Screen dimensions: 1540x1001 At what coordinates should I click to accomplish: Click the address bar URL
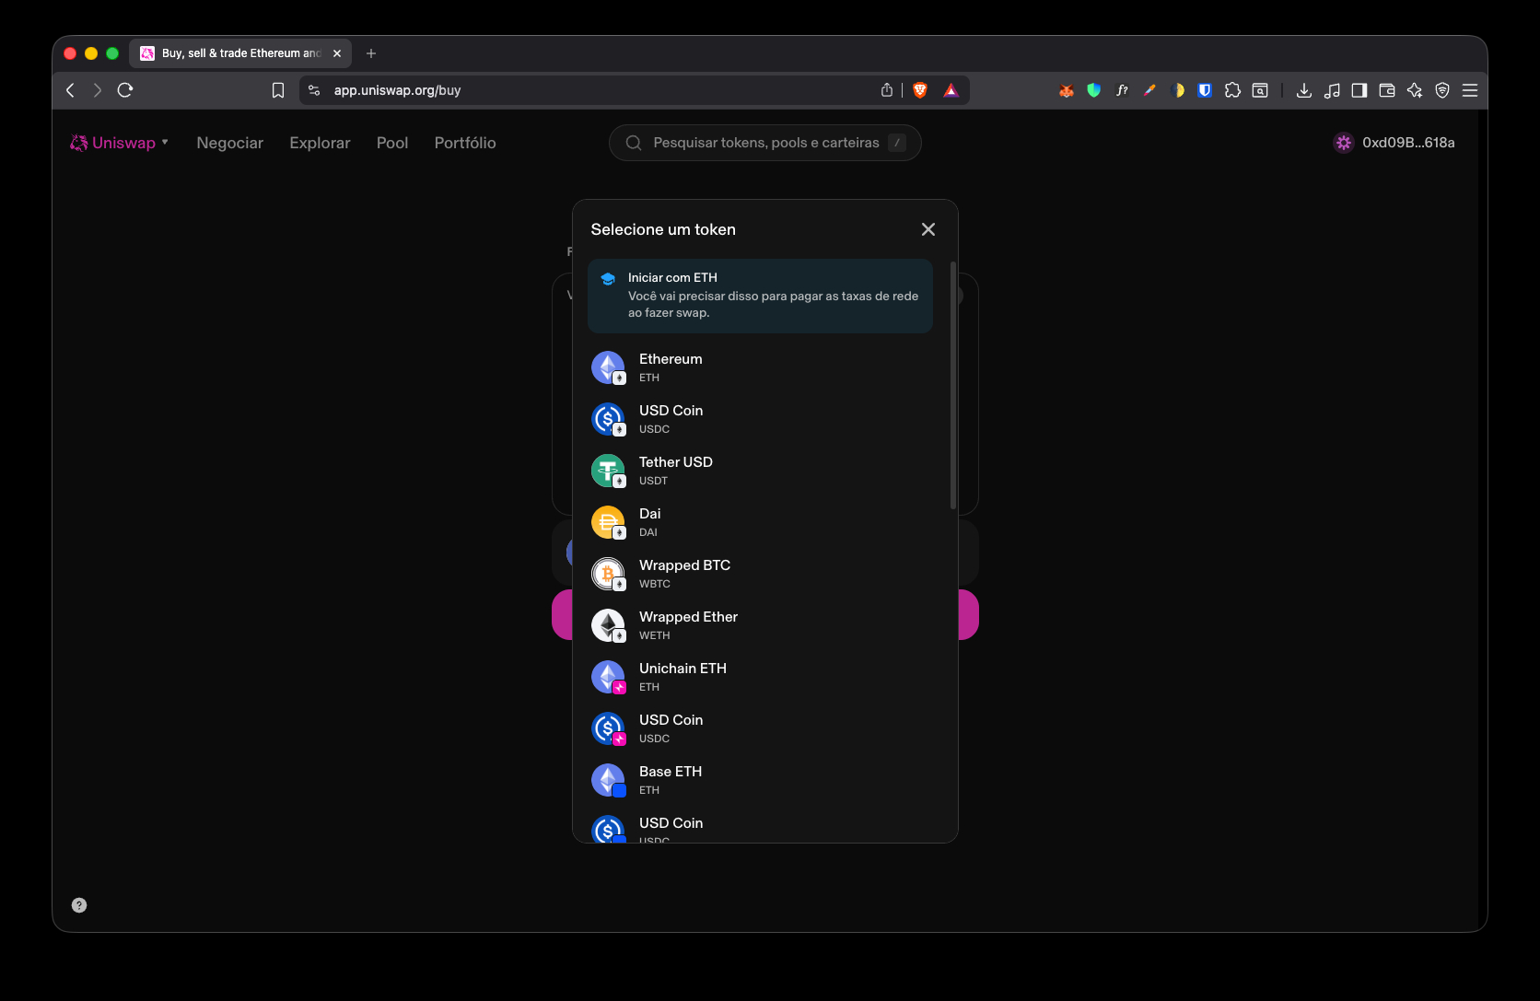(397, 90)
